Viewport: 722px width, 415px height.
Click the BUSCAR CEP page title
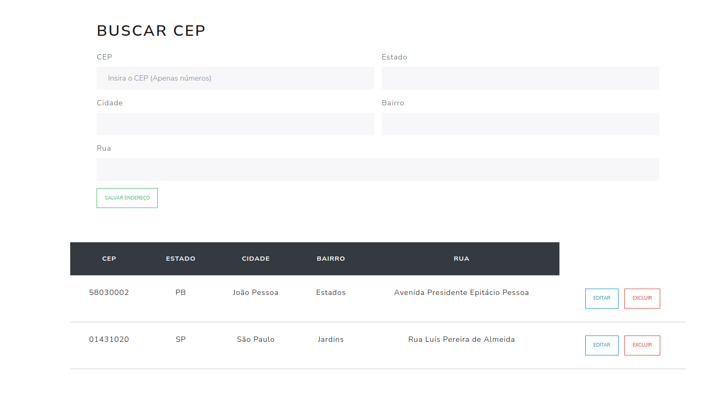coord(151,31)
